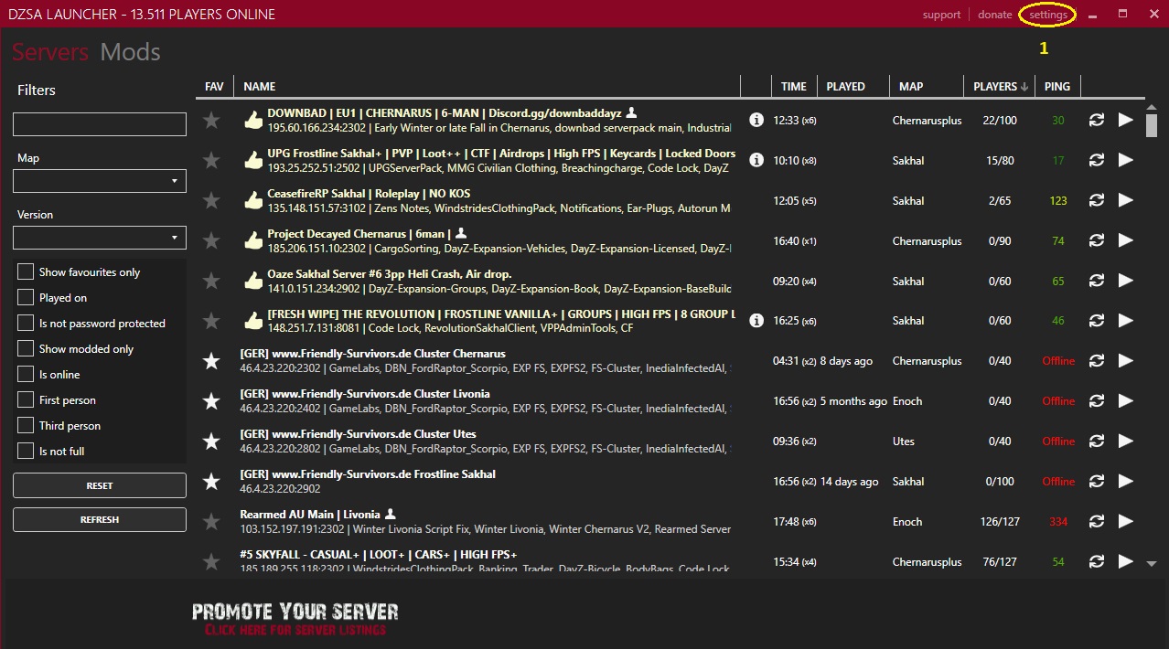Click the REFRESH button under filters
The width and height of the screenshot is (1169, 649).
[100, 519]
